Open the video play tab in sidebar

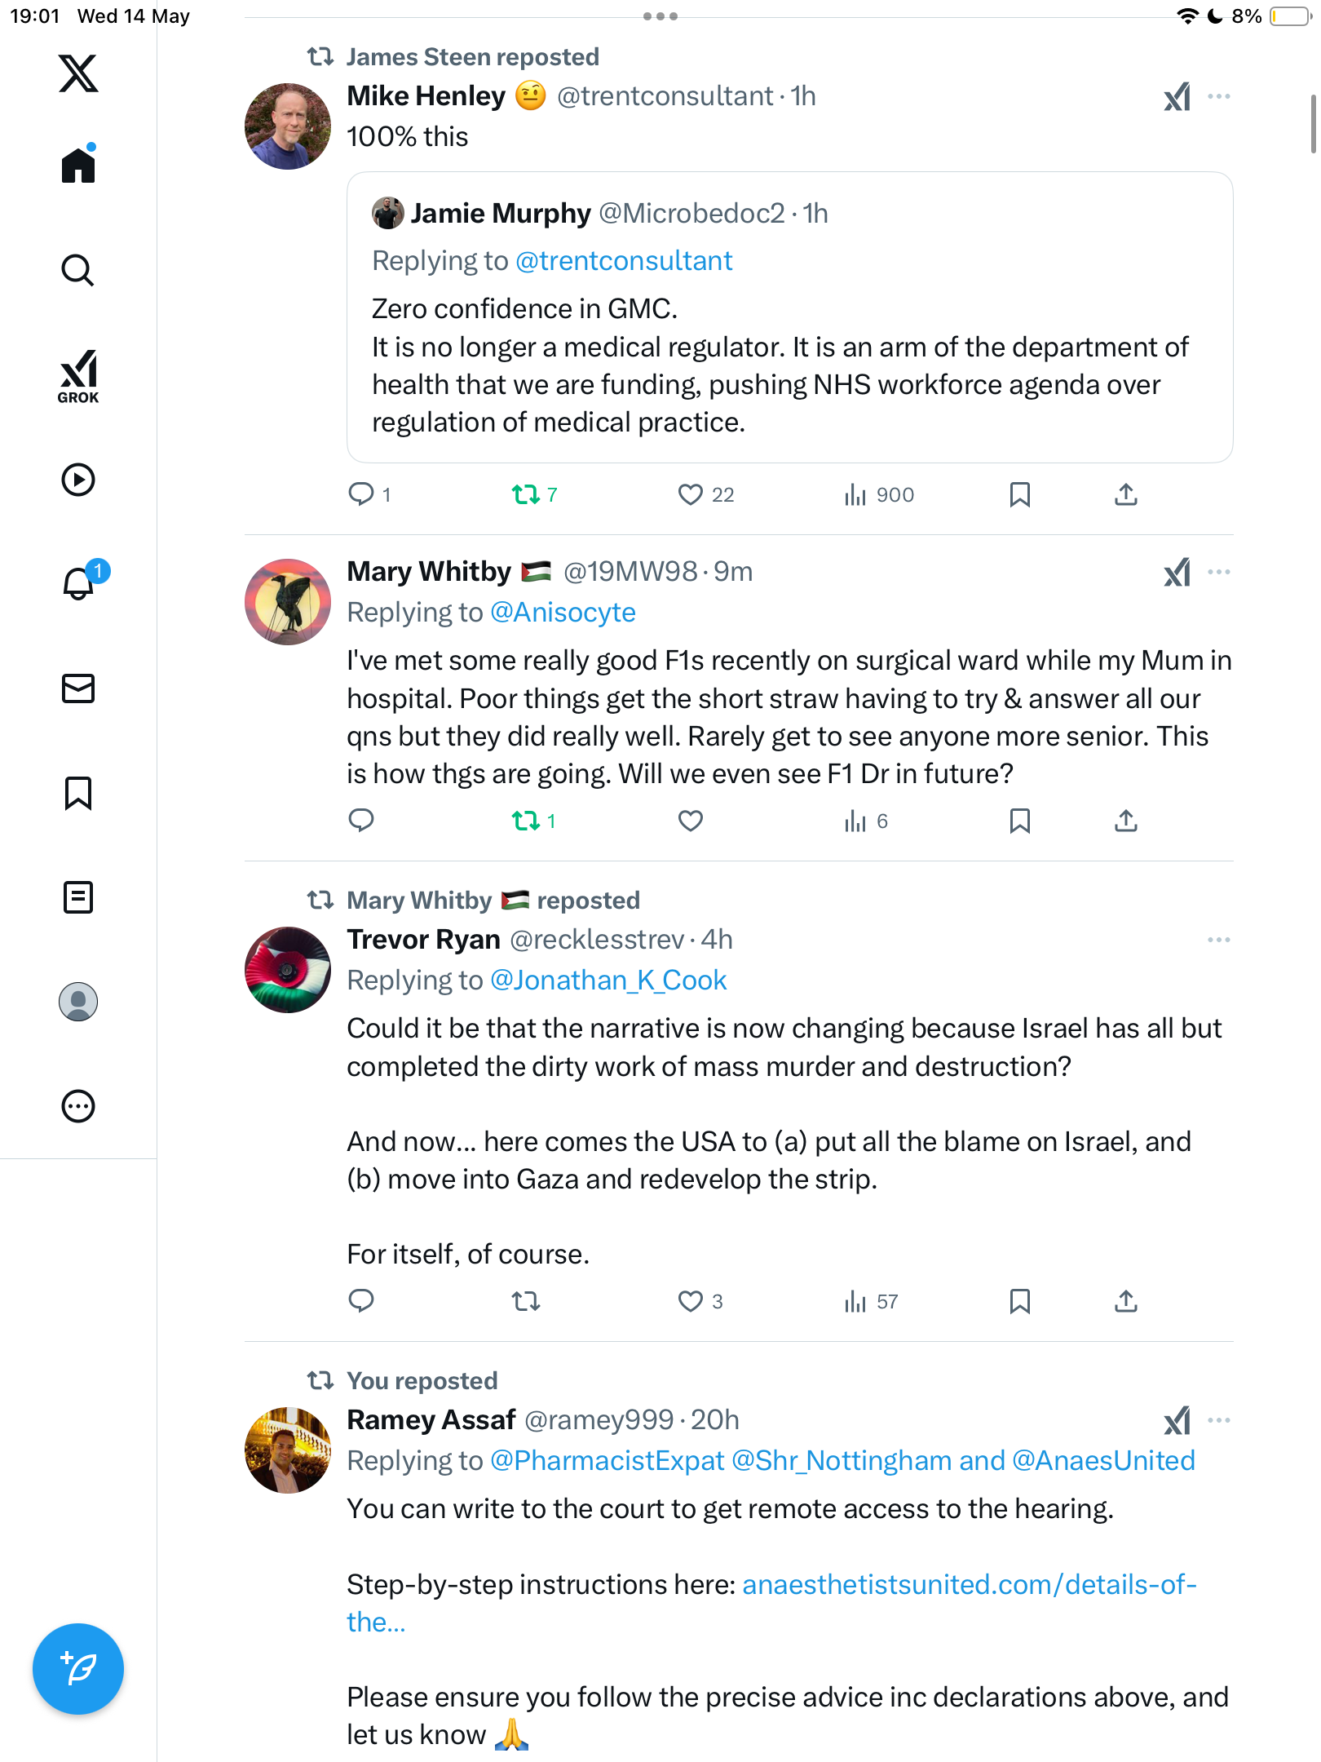click(x=78, y=480)
